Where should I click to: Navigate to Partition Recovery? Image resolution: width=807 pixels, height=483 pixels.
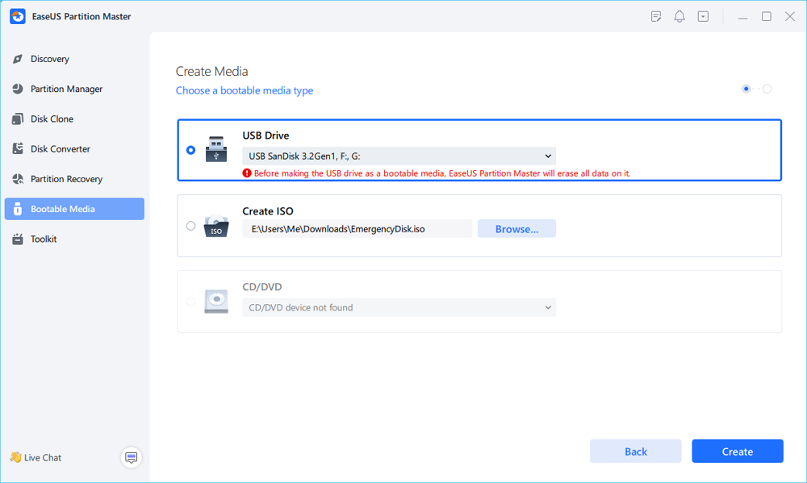point(74,179)
